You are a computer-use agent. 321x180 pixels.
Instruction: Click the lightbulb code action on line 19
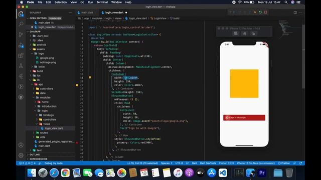point(90,77)
